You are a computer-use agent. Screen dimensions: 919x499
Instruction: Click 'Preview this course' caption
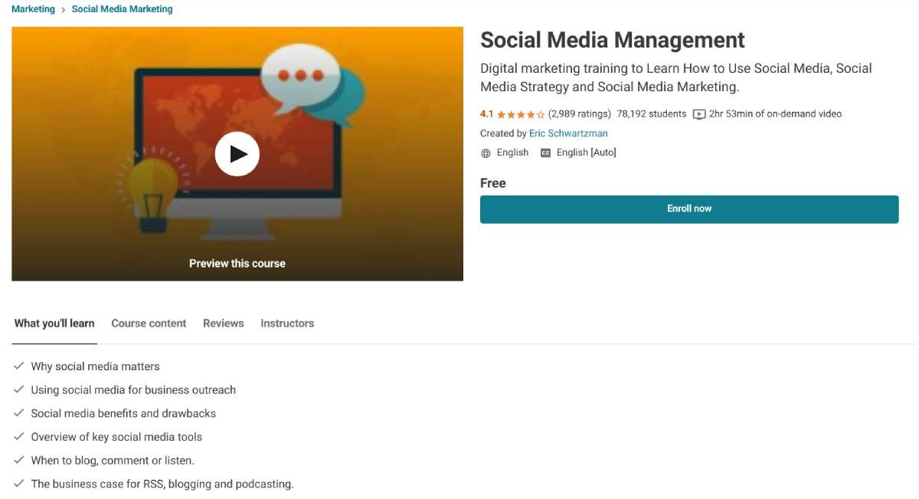click(x=237, y=264)
